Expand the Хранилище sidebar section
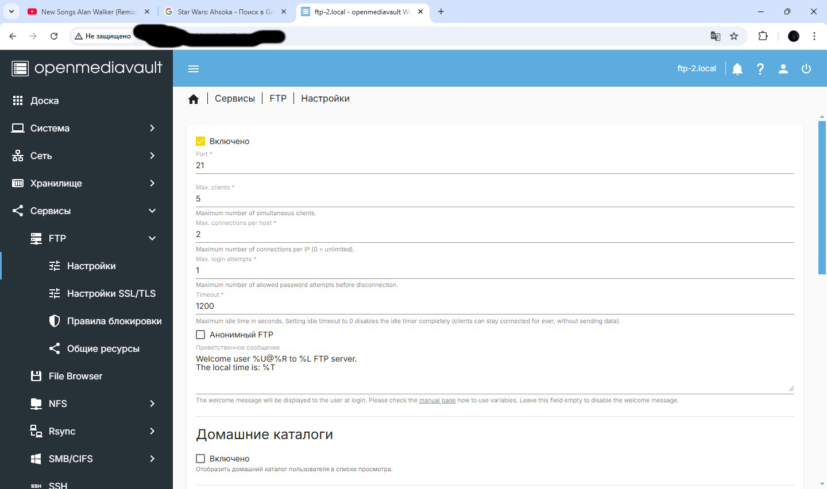827x489 pixels. pos(86,183)
